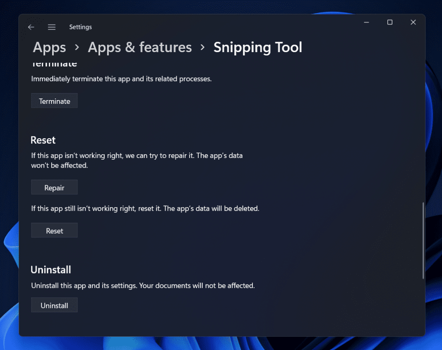Select Snipping Tool in the breadcrumb

(257, 47)
